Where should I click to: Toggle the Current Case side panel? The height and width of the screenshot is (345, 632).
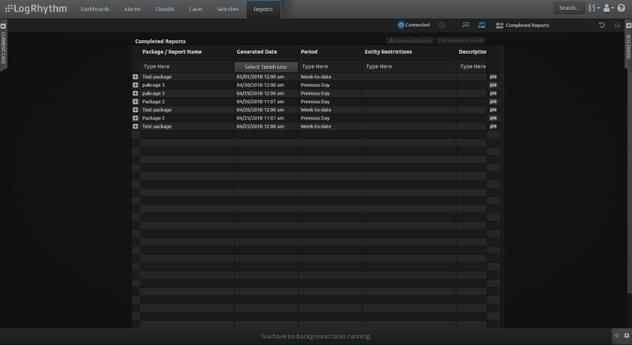tap(3, 26)
